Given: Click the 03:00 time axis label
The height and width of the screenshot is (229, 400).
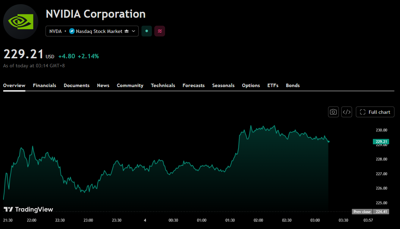Looking at the screenshot, I should pos(315,220).
